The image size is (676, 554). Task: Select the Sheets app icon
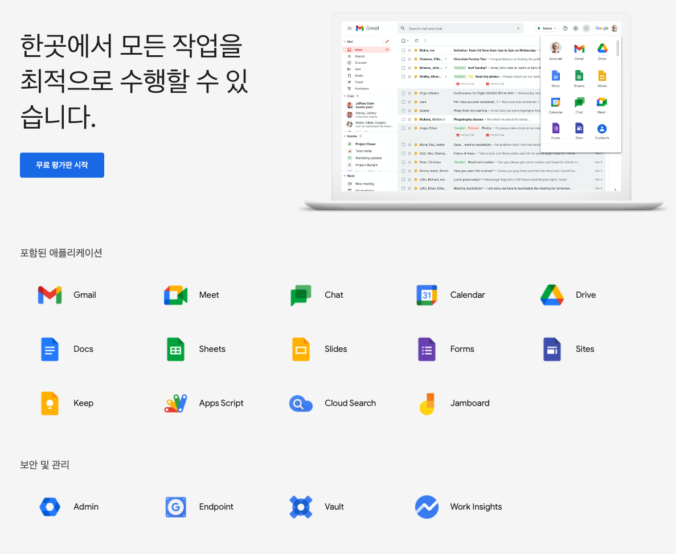coord(175,349)
